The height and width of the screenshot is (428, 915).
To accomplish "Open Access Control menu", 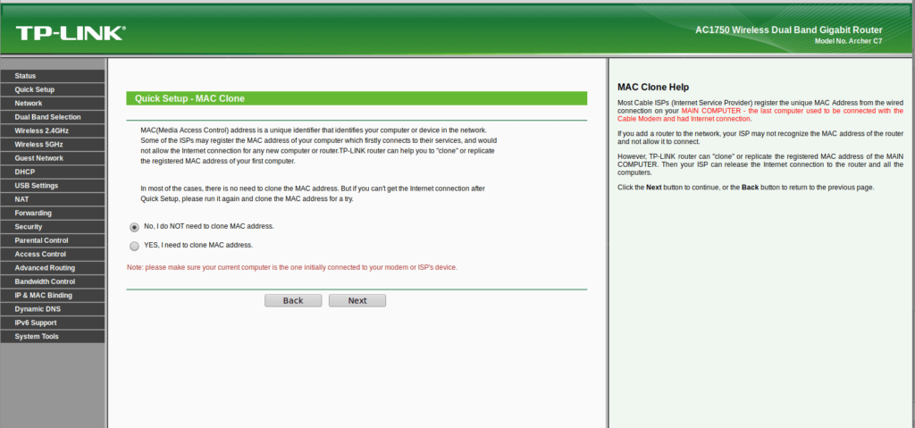I will click(53, 255).
